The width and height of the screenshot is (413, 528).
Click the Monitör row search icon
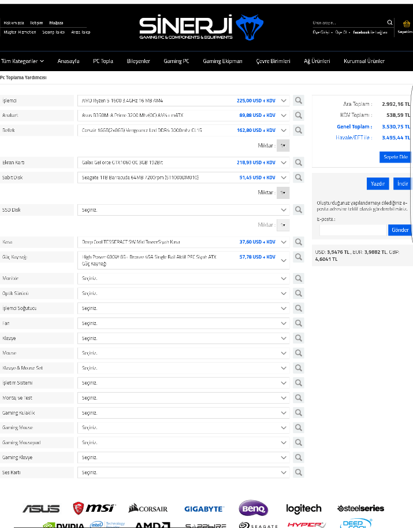(x=298, y=278)
